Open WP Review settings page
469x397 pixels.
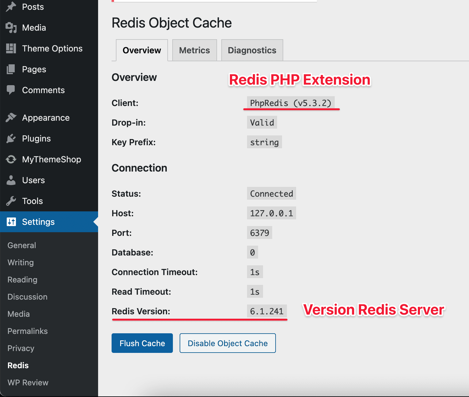point(28,383)
